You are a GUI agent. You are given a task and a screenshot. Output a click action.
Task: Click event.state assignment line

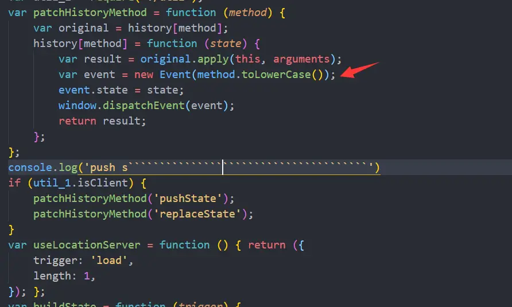coord(121,90)
